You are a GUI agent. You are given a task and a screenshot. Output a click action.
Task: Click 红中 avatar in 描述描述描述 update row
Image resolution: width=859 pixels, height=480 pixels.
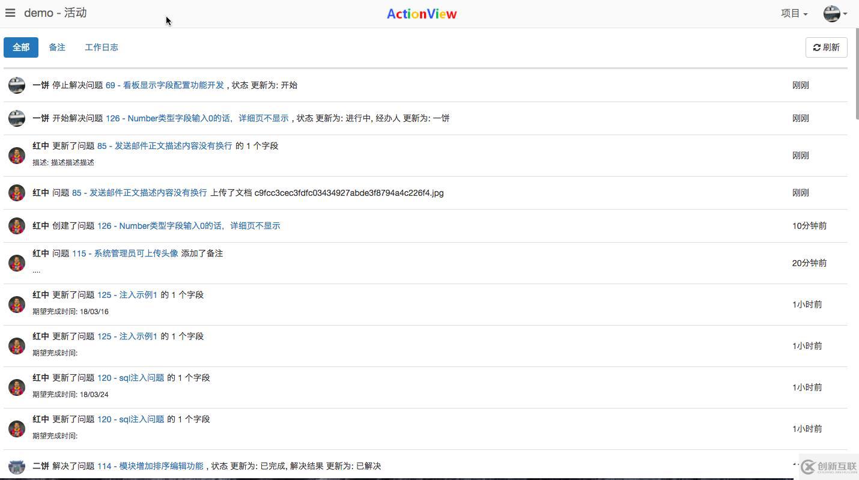pos(17,156)
